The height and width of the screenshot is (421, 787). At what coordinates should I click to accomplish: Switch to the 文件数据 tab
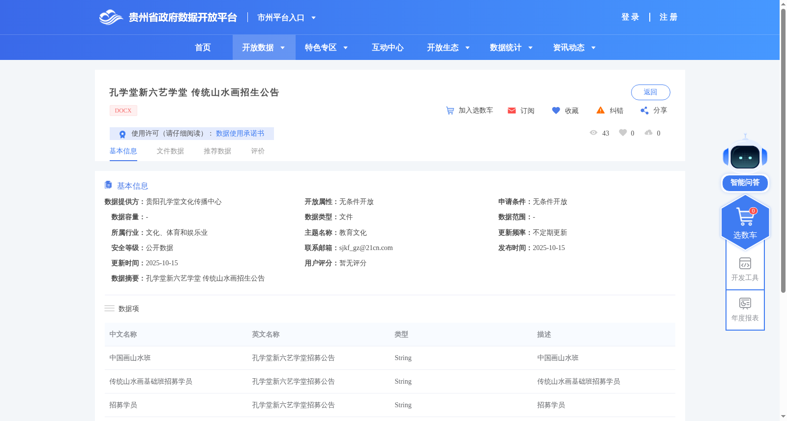pyautogui.click(x=170, y=151)
